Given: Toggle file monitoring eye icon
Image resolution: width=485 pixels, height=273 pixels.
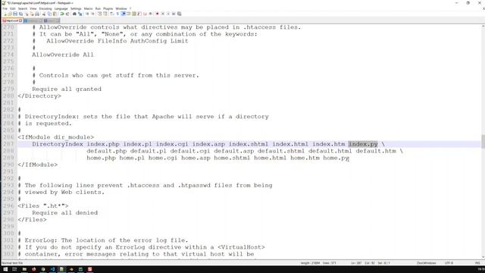Looking at the screenshot, I should point(151,14).
